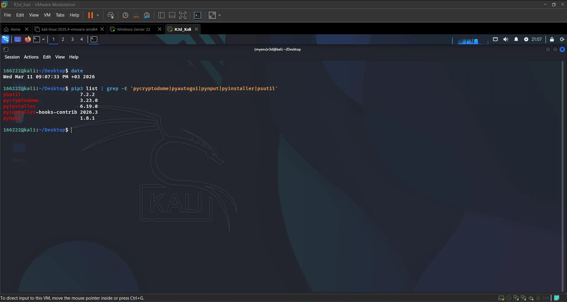Open the notifications bell icon

516,39
